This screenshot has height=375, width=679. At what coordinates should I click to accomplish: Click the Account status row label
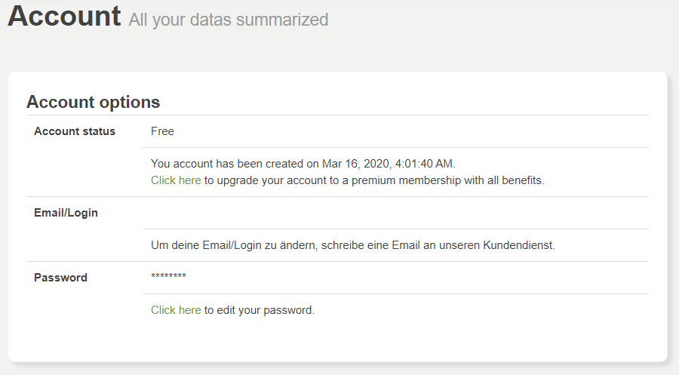point(75,131)
